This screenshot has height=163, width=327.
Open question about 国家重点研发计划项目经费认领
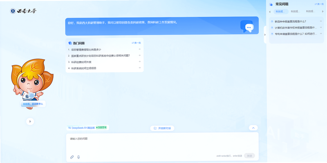click(x=101, y=56)
